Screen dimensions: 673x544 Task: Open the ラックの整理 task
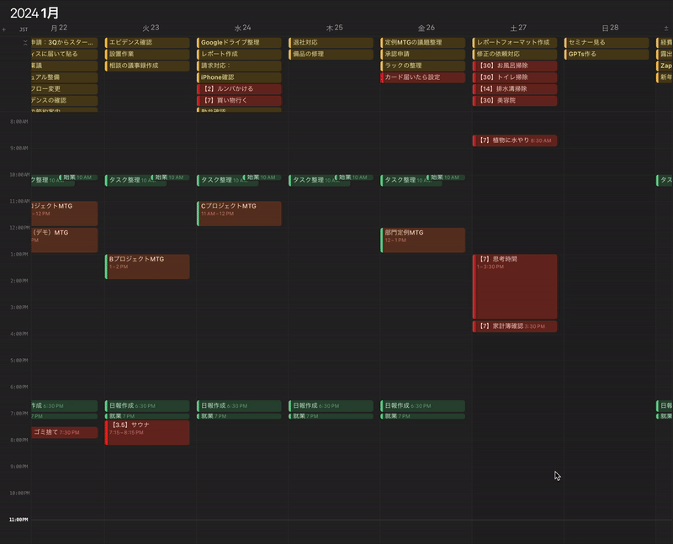point(423,66)
